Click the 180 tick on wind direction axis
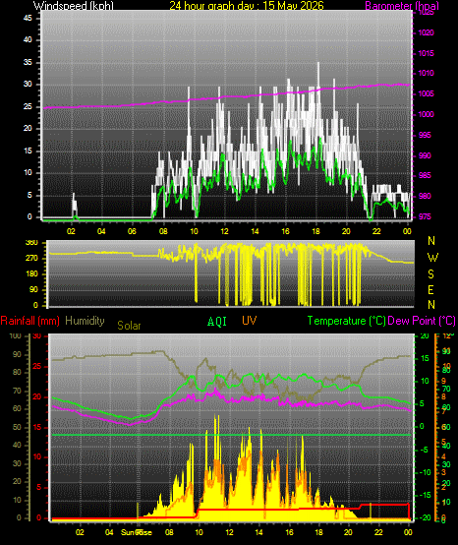Screen dimensions: 458x545 pos(31,273)
